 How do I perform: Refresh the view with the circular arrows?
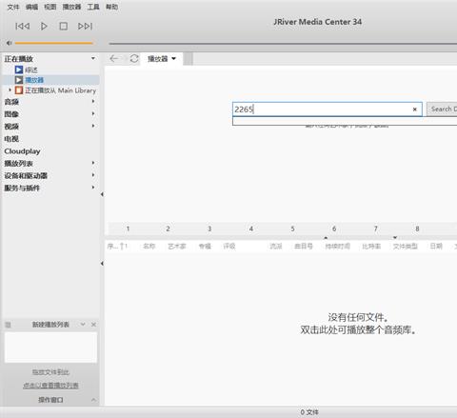(x=134, y=58)
